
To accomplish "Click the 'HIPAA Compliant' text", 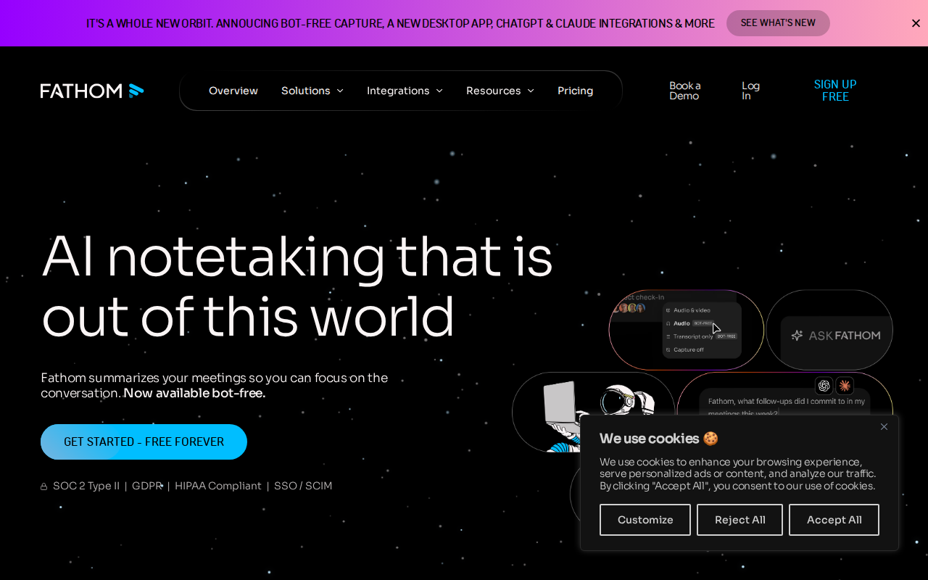I will pyautogui.click(x=218, y=486).
